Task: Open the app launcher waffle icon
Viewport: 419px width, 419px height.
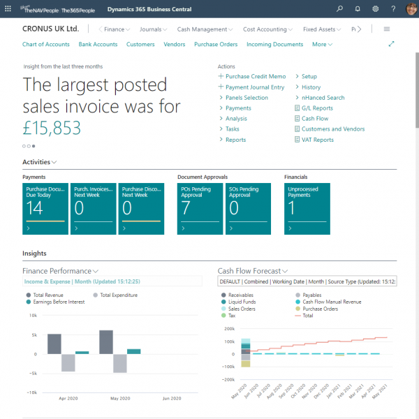Action: [8, 9]
